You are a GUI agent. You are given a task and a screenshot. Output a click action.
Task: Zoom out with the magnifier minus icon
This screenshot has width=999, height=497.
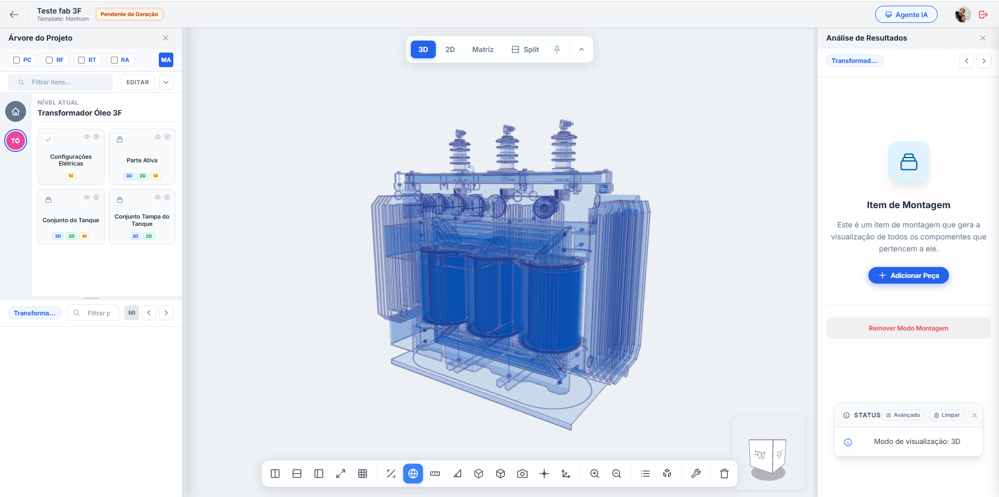coord(616,474)
